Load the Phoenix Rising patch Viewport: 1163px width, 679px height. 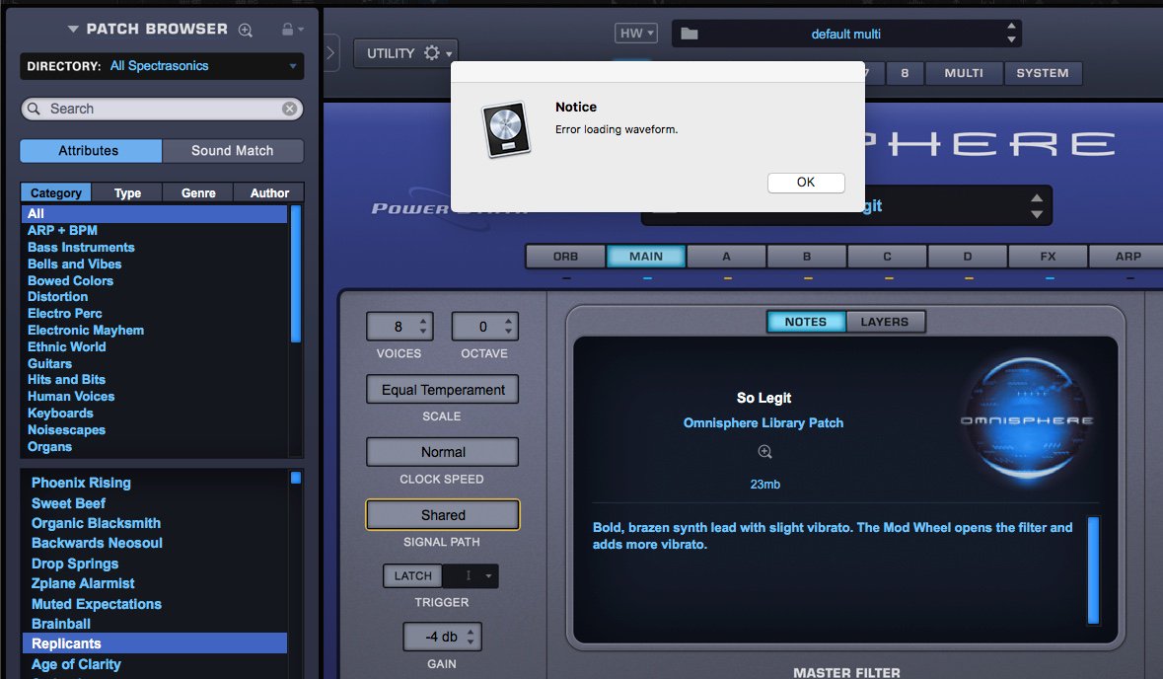pyautogui.click(x=81, y=483)
